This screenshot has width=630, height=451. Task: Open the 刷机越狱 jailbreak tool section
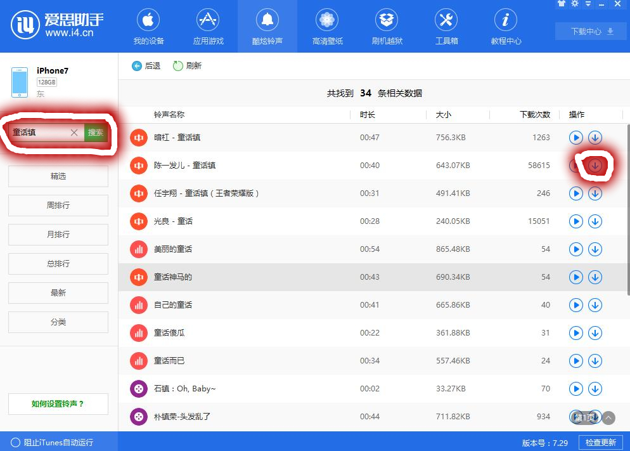(387, 26)
